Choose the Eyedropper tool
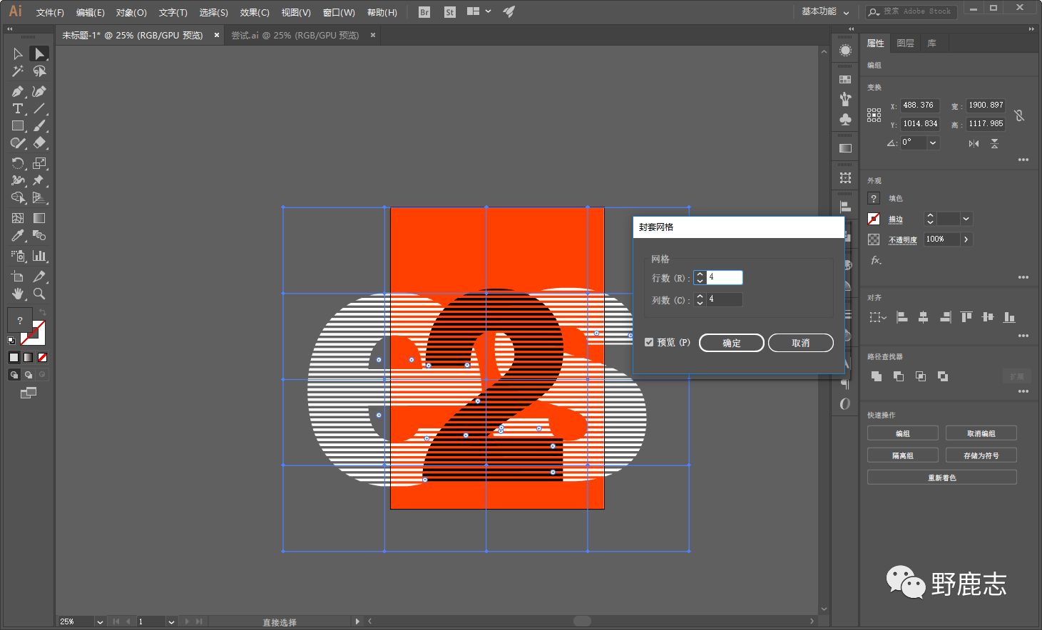Image resolution: width=1042 pixels, height=630 pixels. [x=18, y=236]
